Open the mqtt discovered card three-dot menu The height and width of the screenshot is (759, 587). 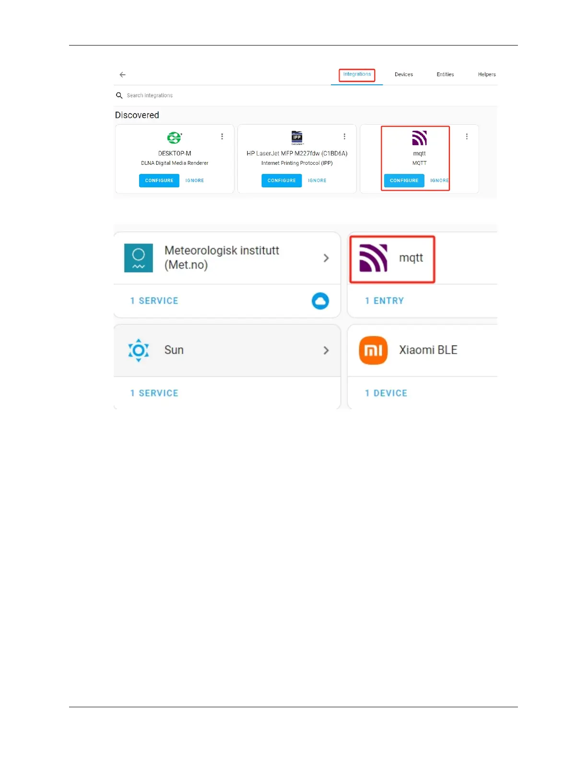pos(467,137)
